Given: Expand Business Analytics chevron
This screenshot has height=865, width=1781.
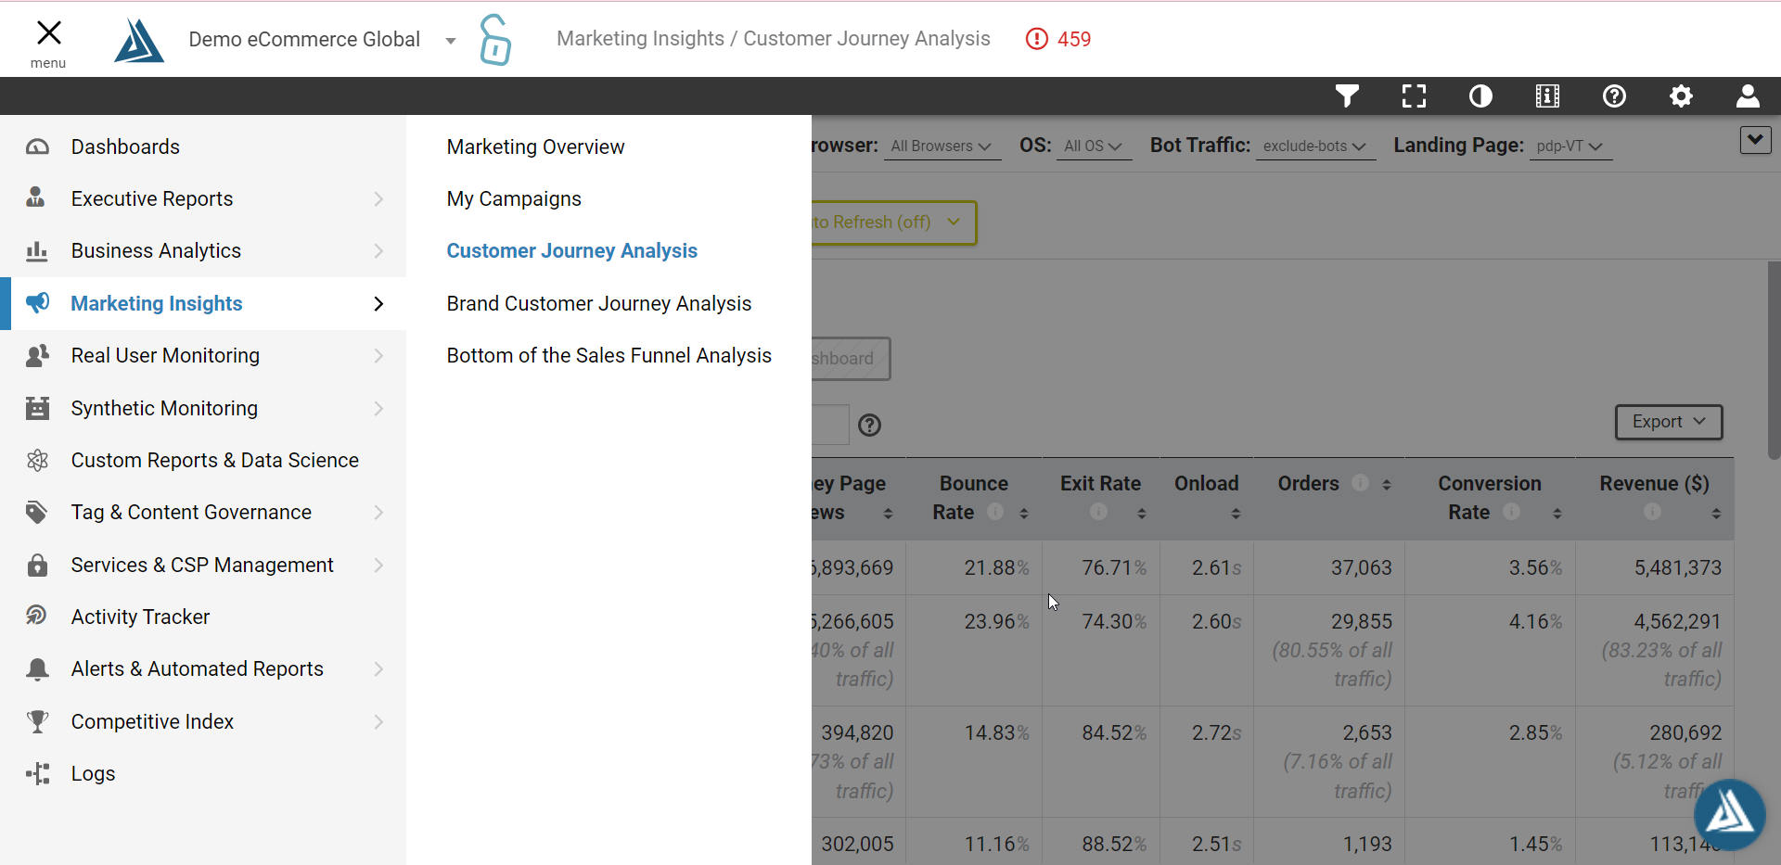Looking at the screenshot, I should tap(378, 250).
